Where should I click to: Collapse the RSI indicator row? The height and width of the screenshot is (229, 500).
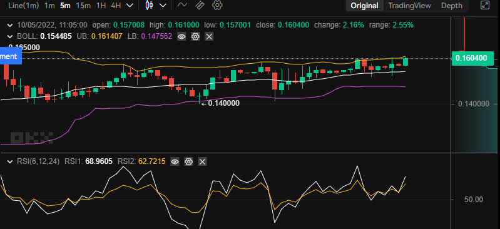click(10, 161)
